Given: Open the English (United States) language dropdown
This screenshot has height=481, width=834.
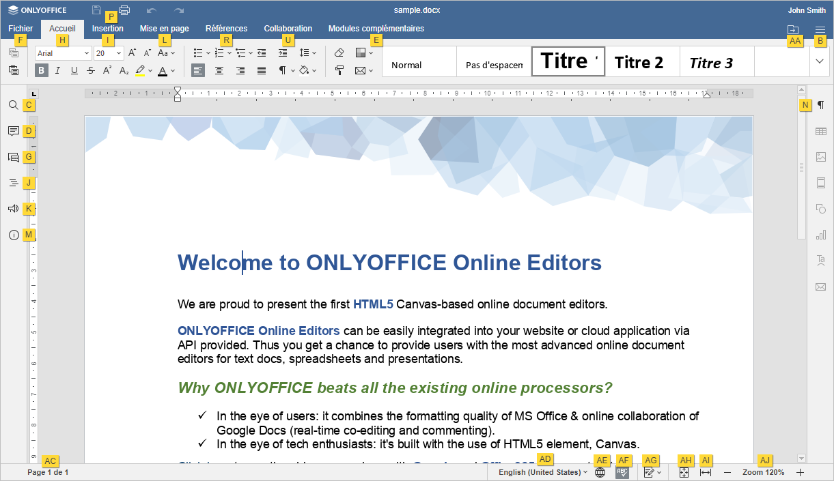Looking at the screenshot, I should click(542, 472).
